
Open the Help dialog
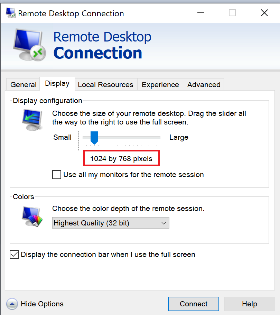click(x=249, y=304)
